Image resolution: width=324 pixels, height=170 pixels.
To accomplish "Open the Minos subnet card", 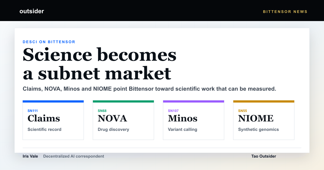I will [x=194, y=120].
